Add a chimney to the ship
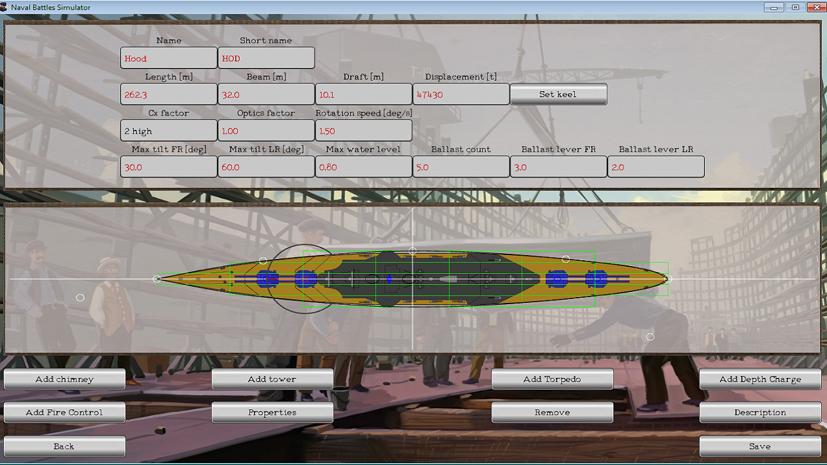The image size is (827, 465). [65, 379]
